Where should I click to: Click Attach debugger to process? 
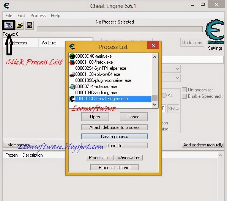[x=114, y=127]
